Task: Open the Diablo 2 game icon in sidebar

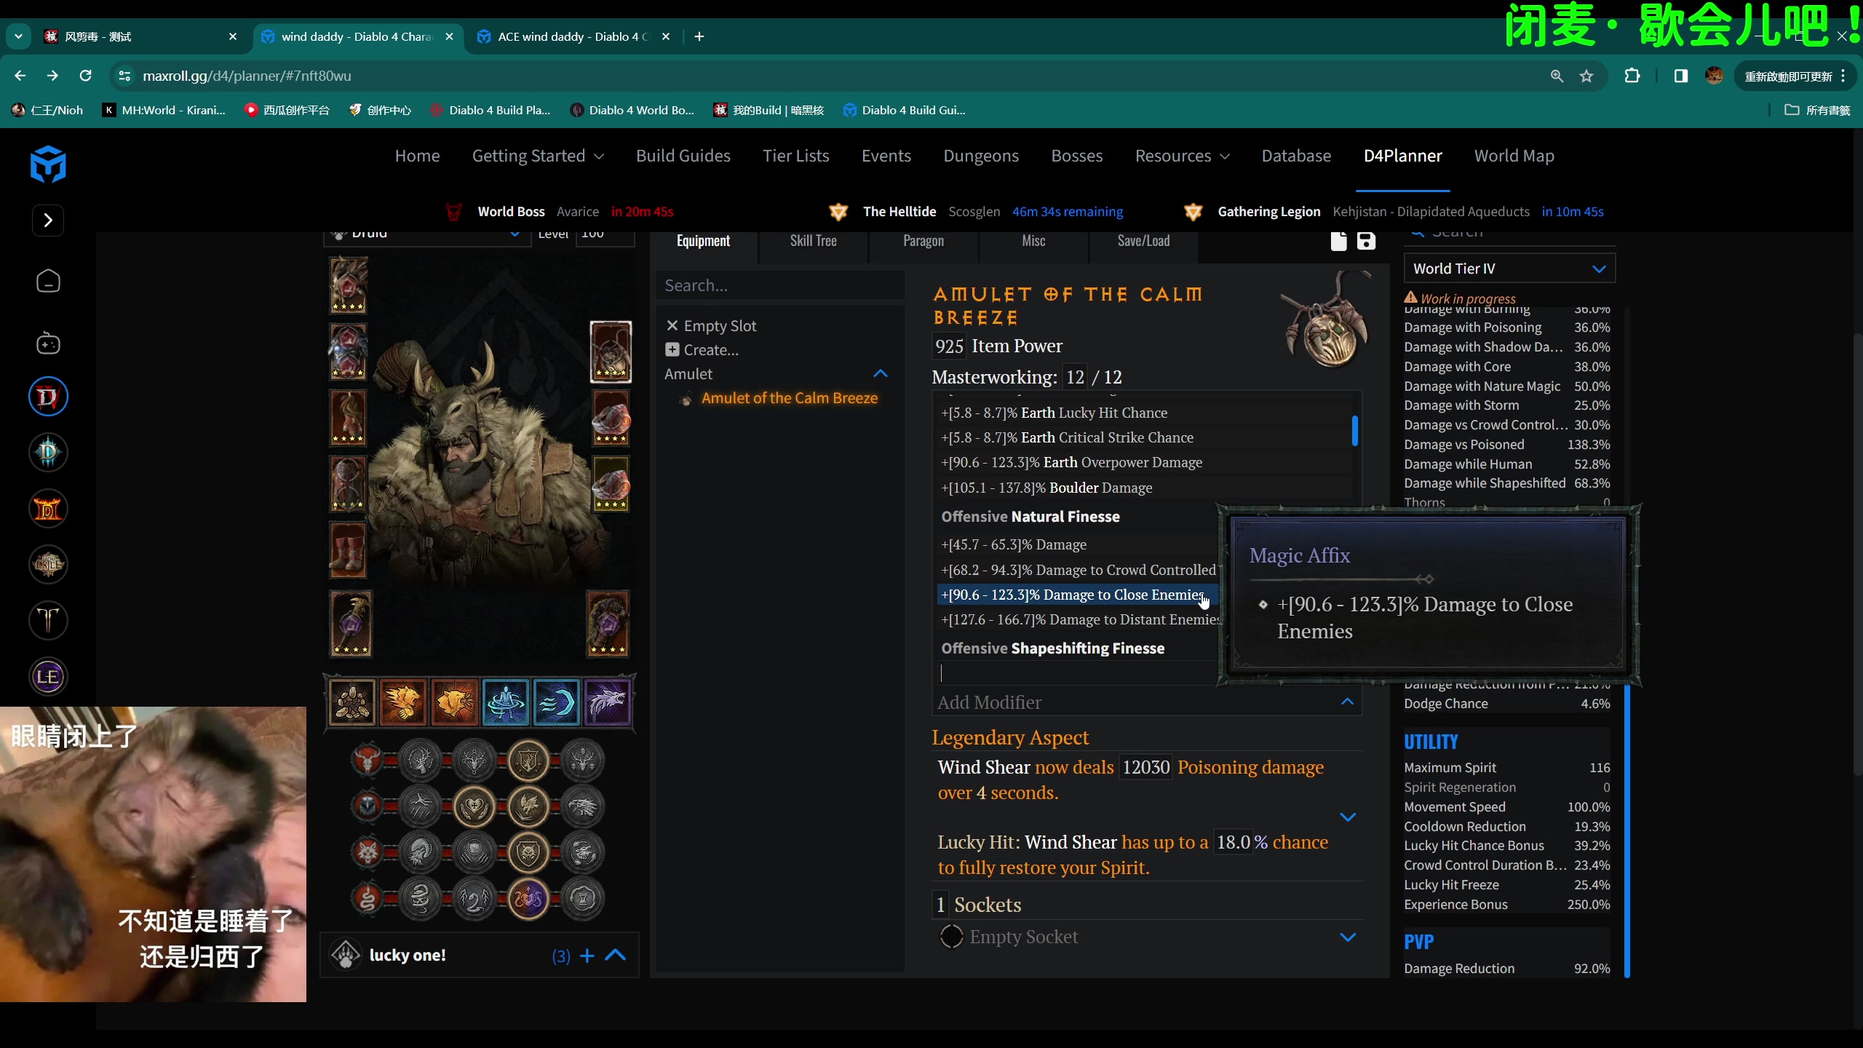Action: (x=48, y=509)
